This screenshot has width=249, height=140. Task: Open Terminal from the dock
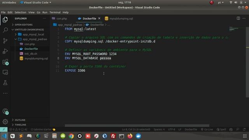pyautogui.click(x=121, y=136)
